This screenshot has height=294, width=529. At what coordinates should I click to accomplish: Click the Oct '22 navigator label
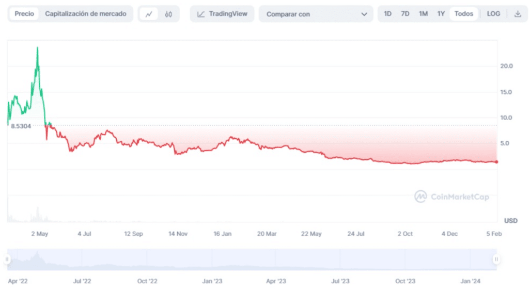(147, 281)
